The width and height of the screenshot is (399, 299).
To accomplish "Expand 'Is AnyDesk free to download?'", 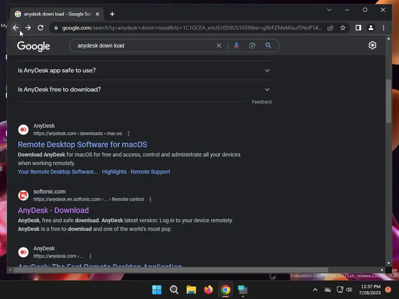I will [x=145, y=90].
